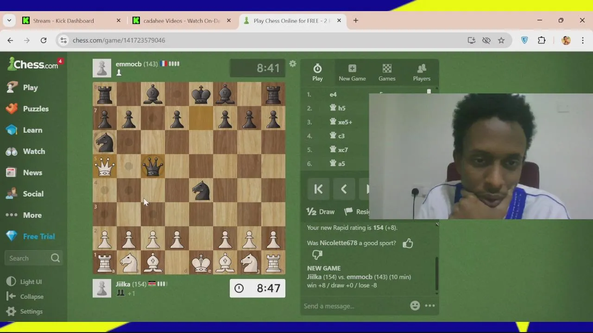Give thumbs down for Nicolette678
This screenshot has width=593, height=333.
[x=317, y=255]
